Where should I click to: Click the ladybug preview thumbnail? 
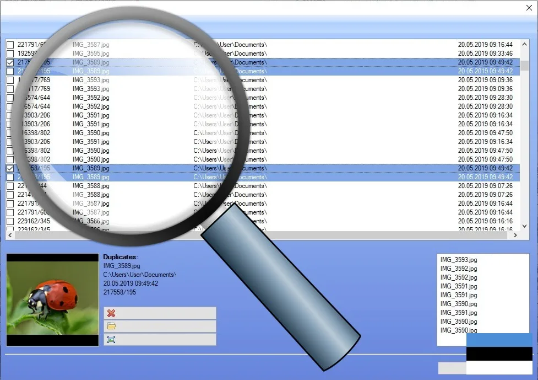(x=52, y=299)
